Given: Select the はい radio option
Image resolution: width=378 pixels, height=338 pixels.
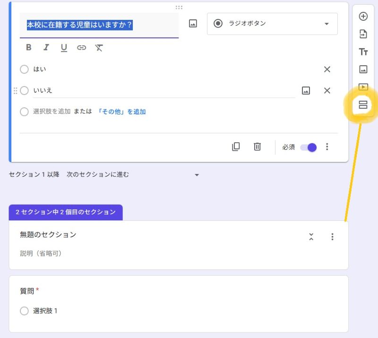Looking at the screenshot, I should (24, 69).
